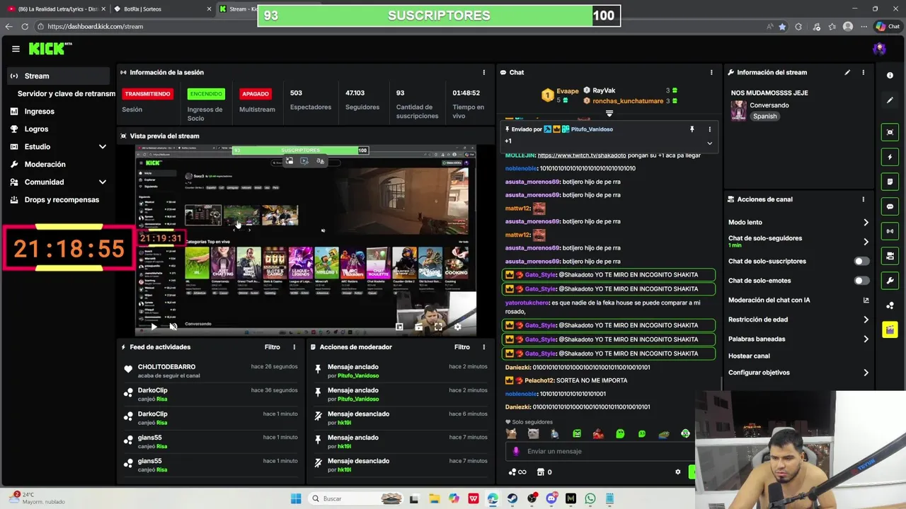Toggle Chat de solo-suscriptores switch
This screenshot has height=509, width=906.
pos(861,261)
